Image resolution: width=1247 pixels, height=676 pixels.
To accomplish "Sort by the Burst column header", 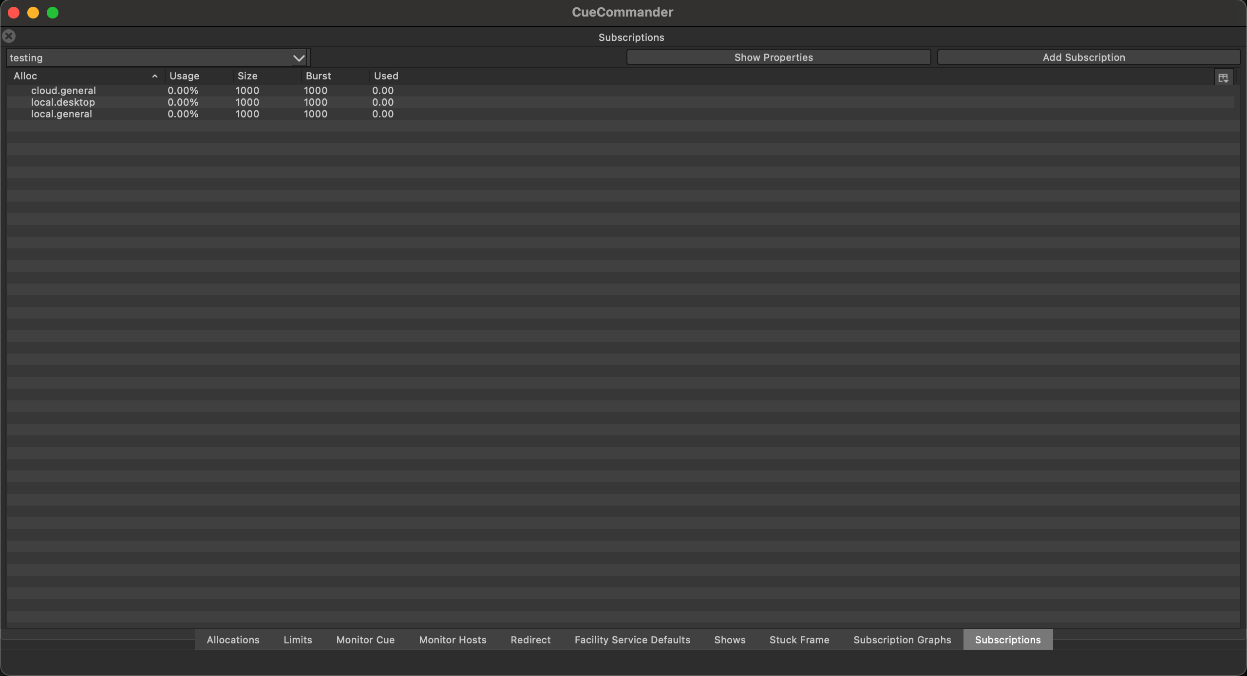I will click(335, 76).
